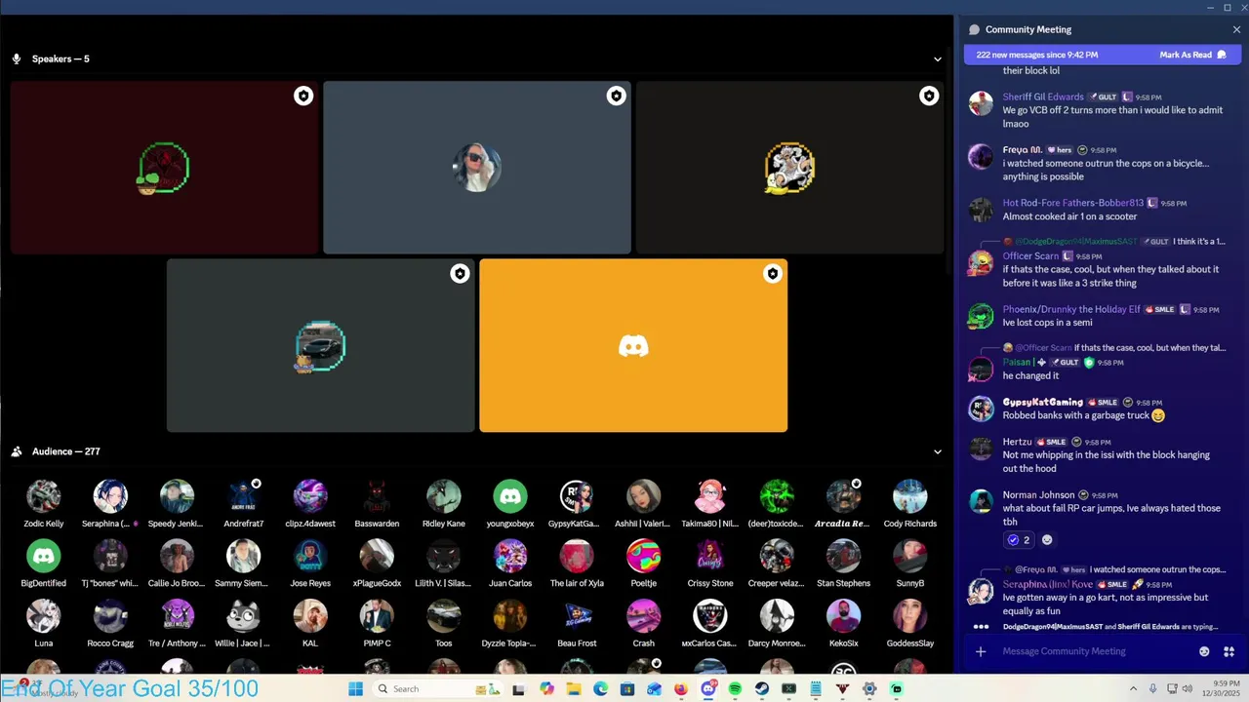This screenshot has height=702, width=1249.
Task: Open stage badge on the car-avatar speaker tile
Action: click(x=460, y=274)
